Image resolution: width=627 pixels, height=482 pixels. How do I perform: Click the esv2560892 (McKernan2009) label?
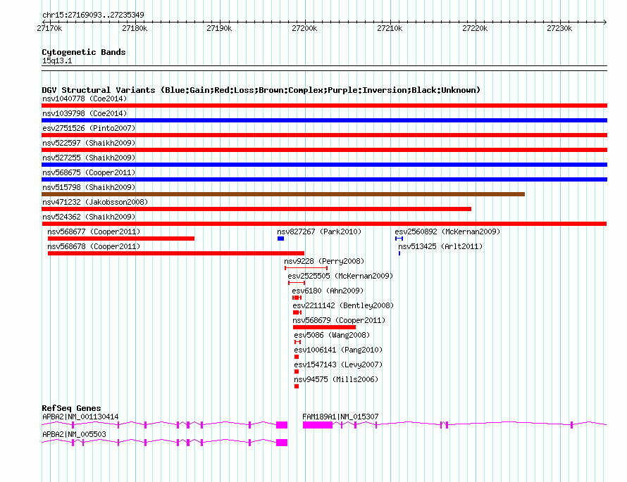click(x=447, y=232)
